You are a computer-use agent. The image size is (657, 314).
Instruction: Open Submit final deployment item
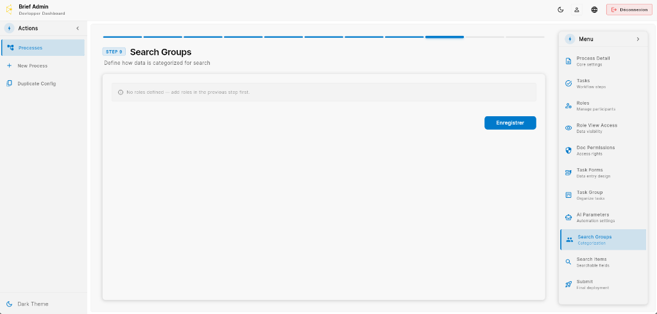pos(603,284)
